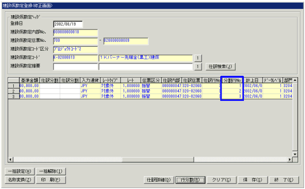Screen dimensions: 305x189
Task: Click the horizontal scrollbar thumb
Action: [158, 159]
